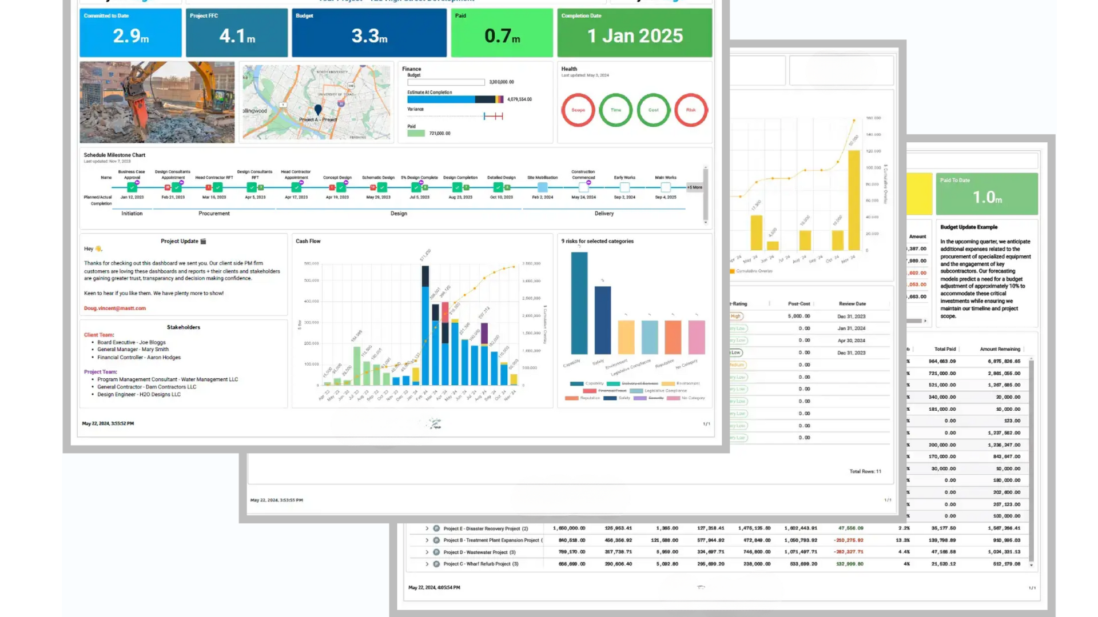This screenshot has width=1098, height=617.
Task: Click the P icon beside Project E
Action: tap(436, 528)
